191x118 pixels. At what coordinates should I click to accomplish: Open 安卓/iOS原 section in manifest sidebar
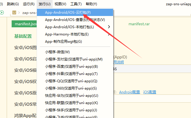coord(25,93)
